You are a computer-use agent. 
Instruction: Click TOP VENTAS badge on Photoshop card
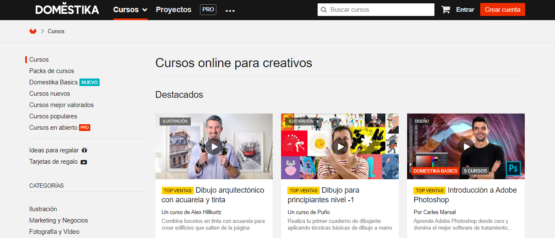[429, 191]
